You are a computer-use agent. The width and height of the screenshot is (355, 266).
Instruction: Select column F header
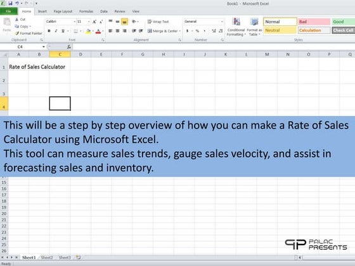pyautogui.click(x=122, y=54)
